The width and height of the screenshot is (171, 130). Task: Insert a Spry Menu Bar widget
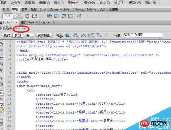tap(50, 16)
